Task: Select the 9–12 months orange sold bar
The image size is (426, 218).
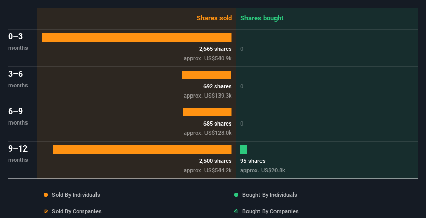Action: [x=142, y=149]
